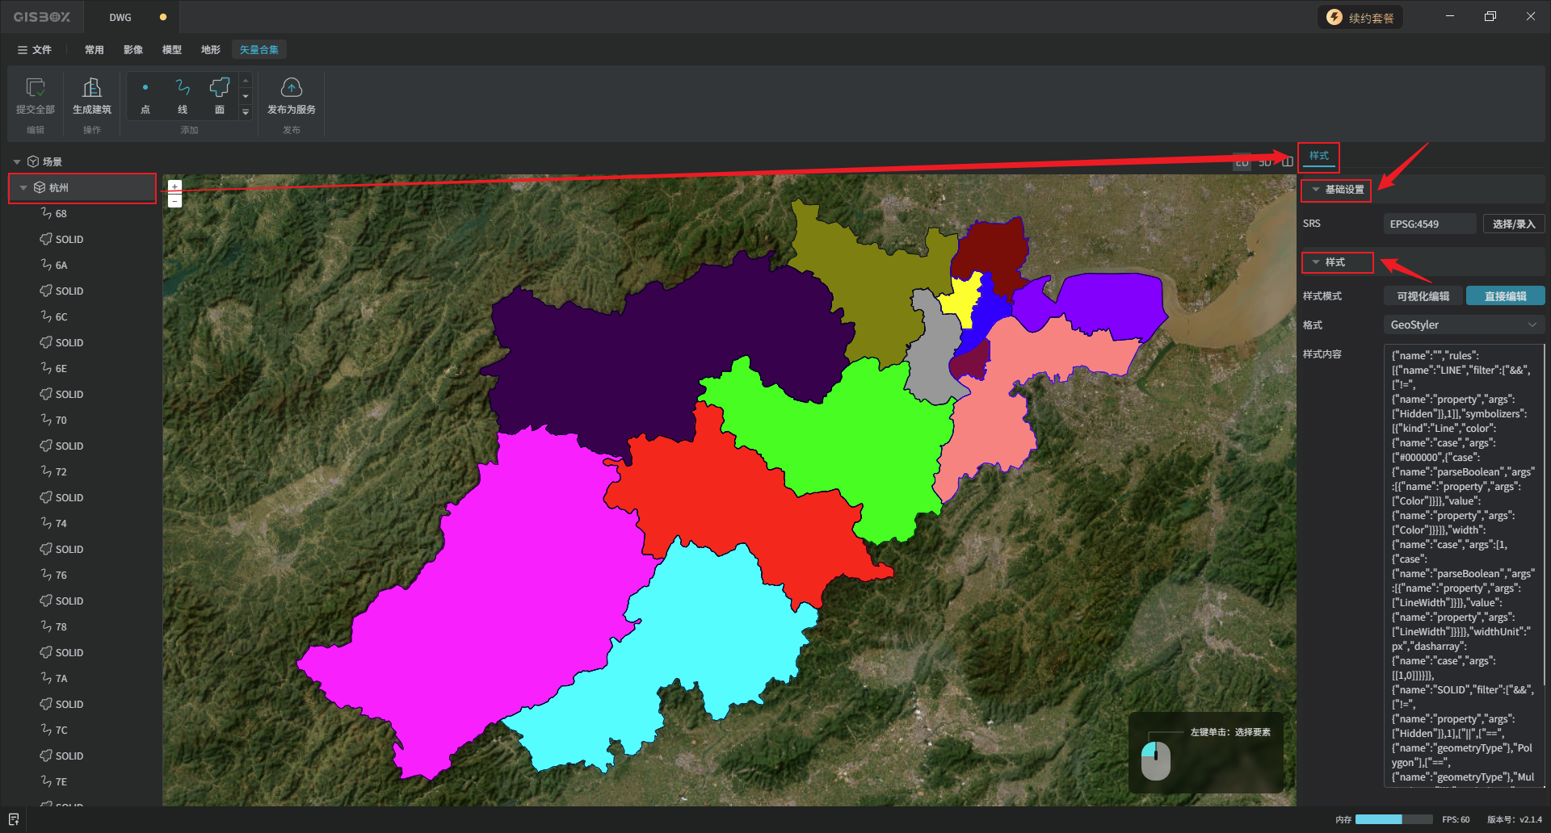
Task: Click the 生成建筑 generate buildings icon
Action: [x=92, y=88]
